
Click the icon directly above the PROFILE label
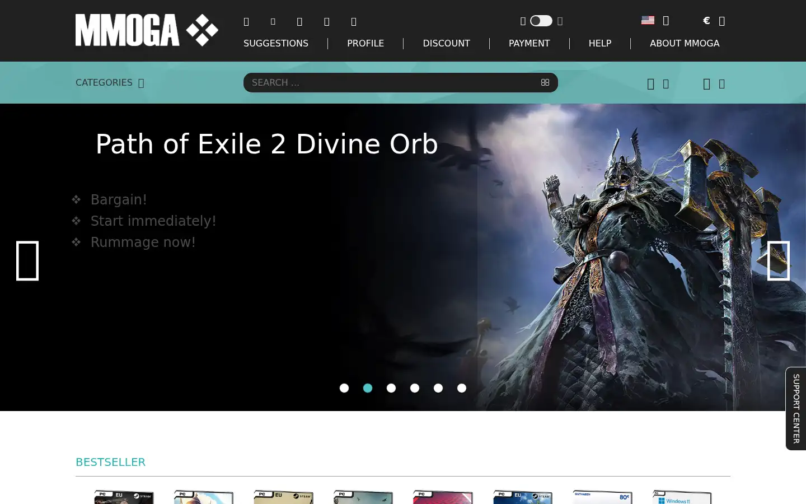354,22
